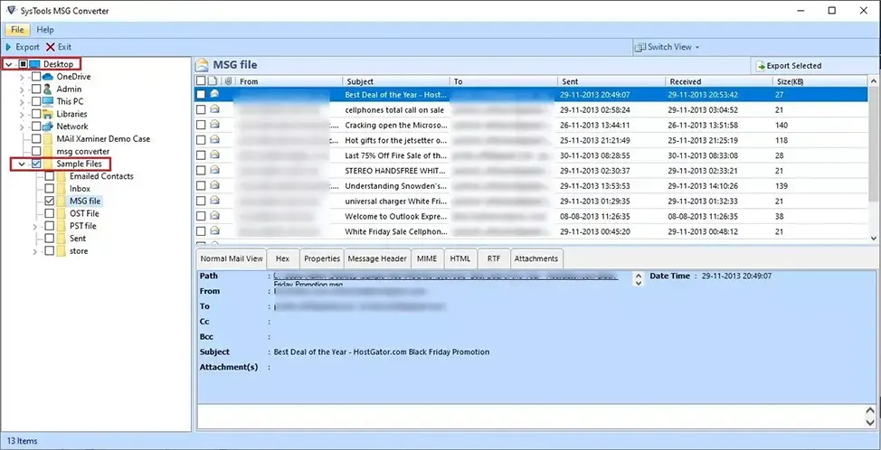
Task: Check the Network checkbox
Action: click(x=36, y=127)
